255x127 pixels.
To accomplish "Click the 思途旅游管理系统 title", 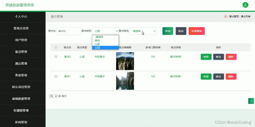I will point(20,5).
